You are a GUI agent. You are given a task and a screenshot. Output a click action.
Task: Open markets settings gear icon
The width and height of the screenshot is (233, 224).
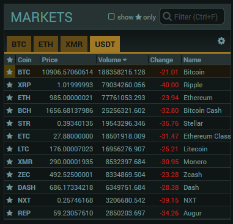tap(221, 41)
